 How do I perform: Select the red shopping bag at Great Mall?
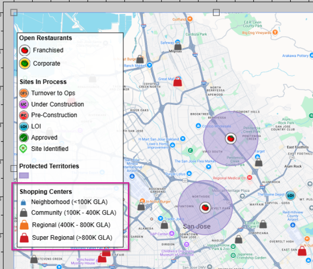177,82
